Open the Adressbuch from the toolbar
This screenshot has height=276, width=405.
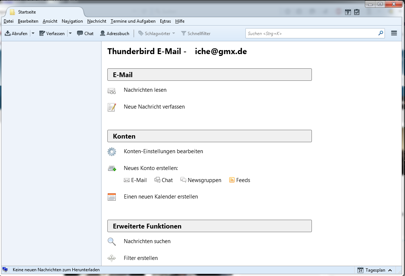point(114,33)
